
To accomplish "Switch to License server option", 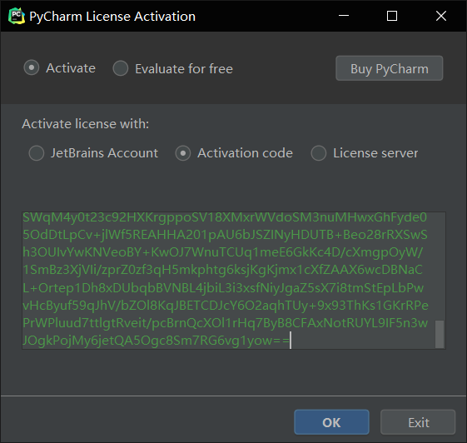I will point(319,153).
